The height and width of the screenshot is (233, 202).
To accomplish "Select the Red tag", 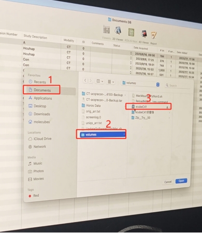I will point(34,196).
